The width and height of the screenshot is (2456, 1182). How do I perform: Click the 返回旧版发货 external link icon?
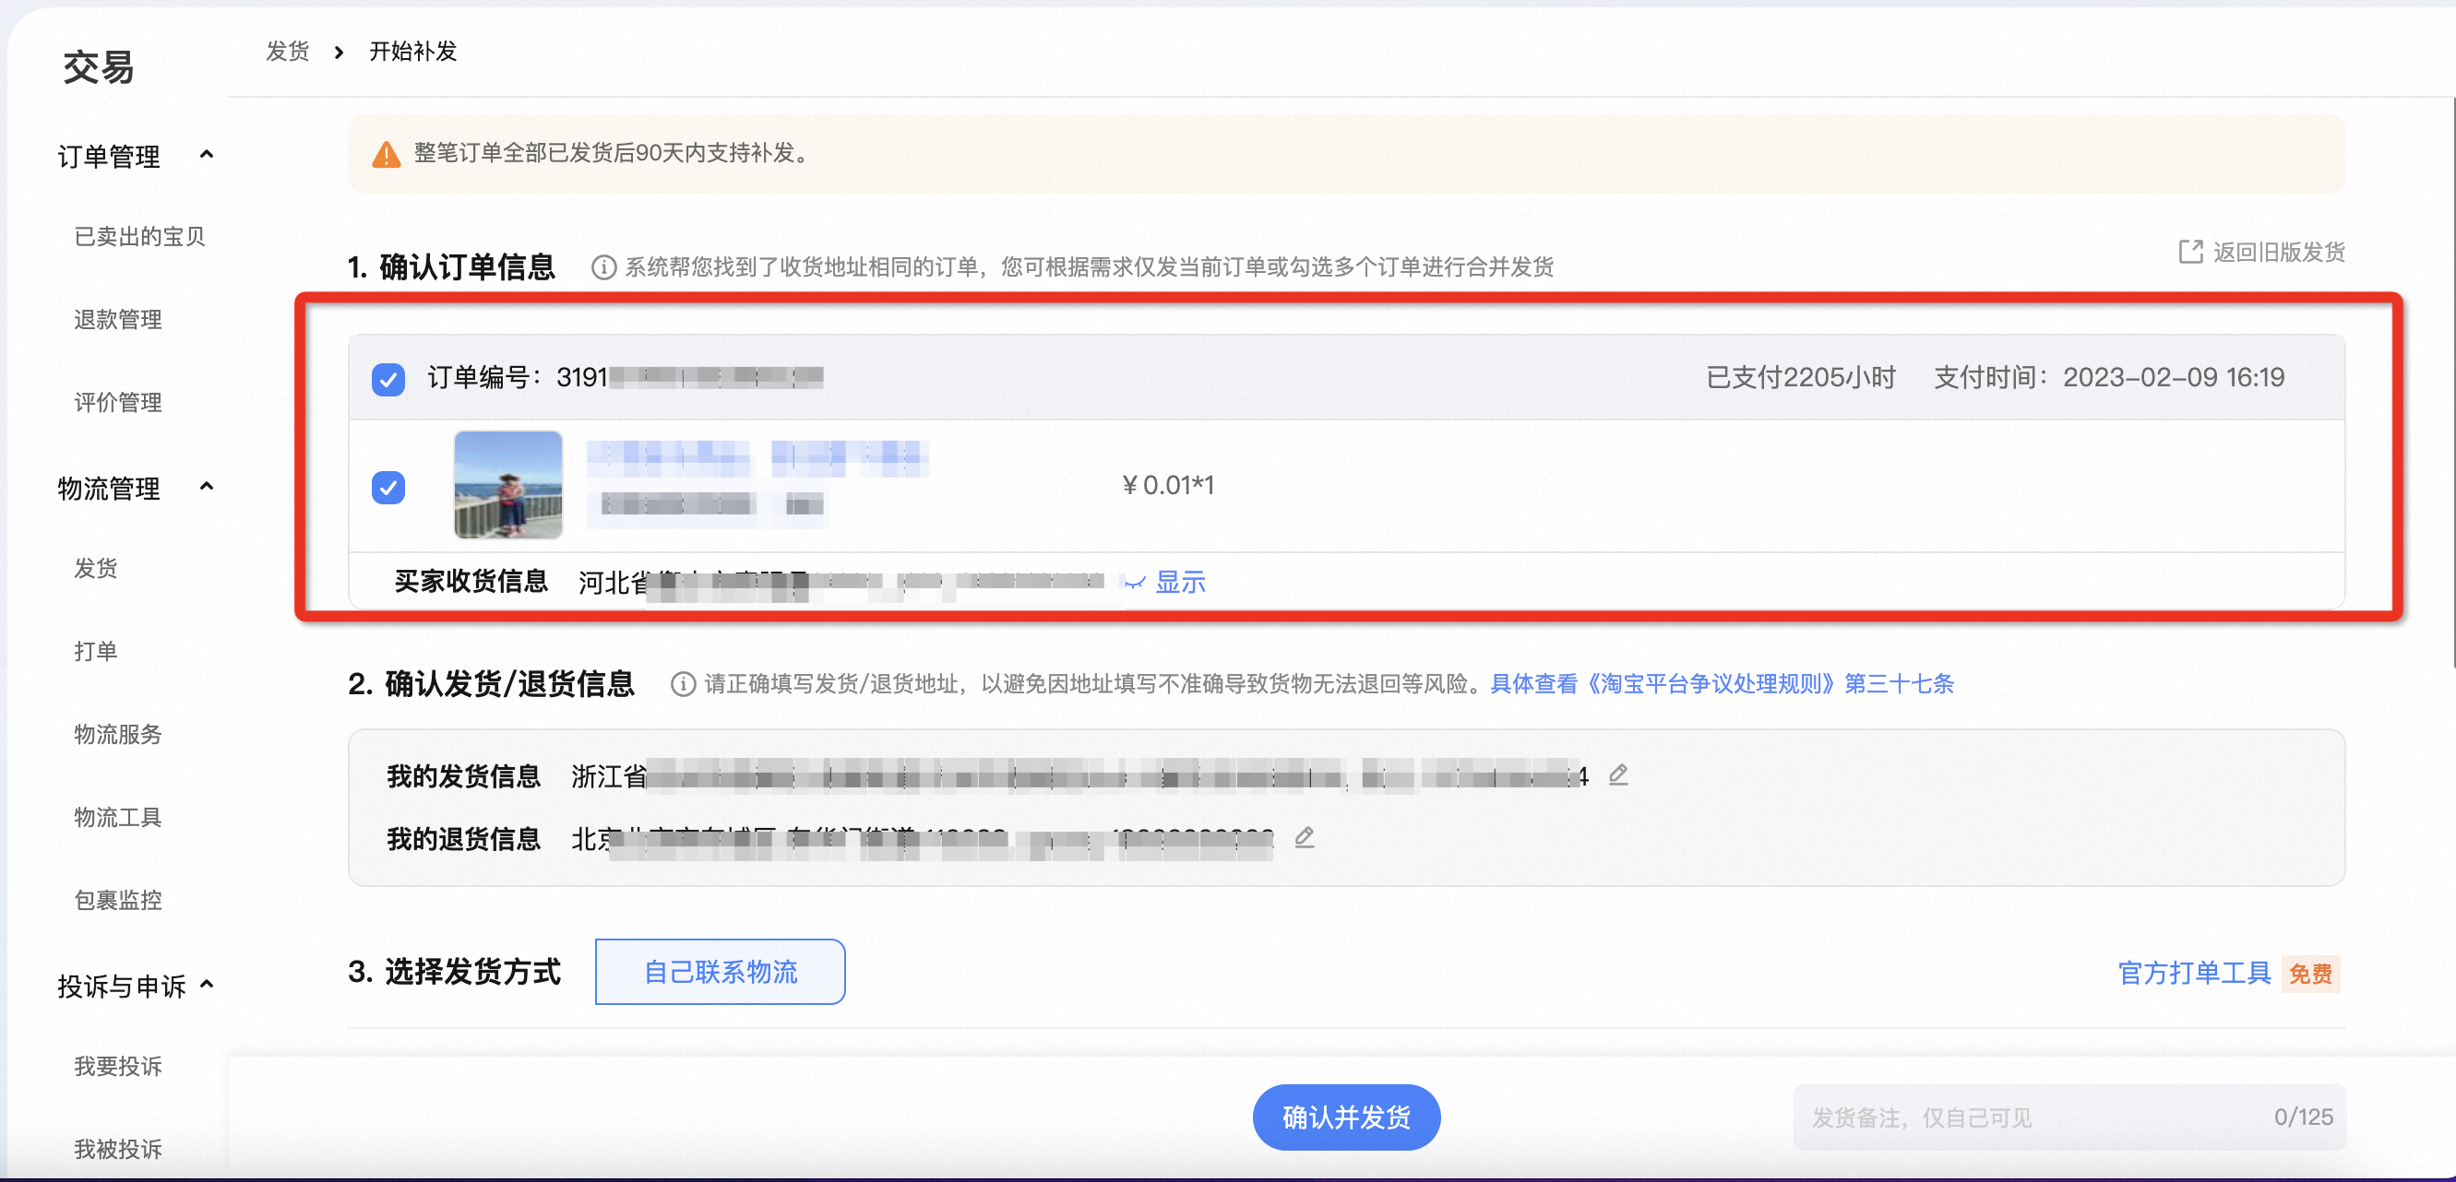coord(2190,252)
